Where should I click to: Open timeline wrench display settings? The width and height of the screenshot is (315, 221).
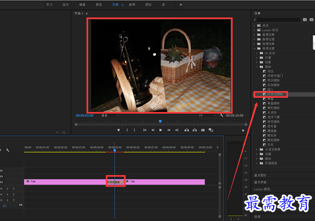(x=7, y=150)
